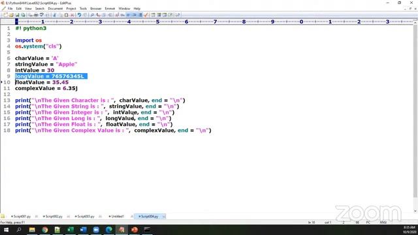Screen dimensions: 418x235
Task: Open the Zoom app from the taskbar
Action: tap(96, 229)
